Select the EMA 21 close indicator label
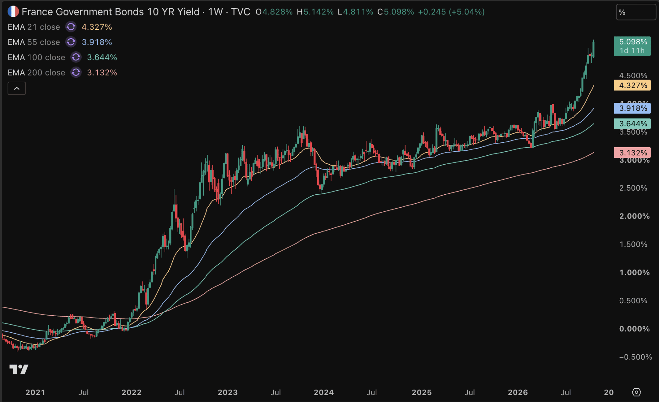 [x=34, y=27]
